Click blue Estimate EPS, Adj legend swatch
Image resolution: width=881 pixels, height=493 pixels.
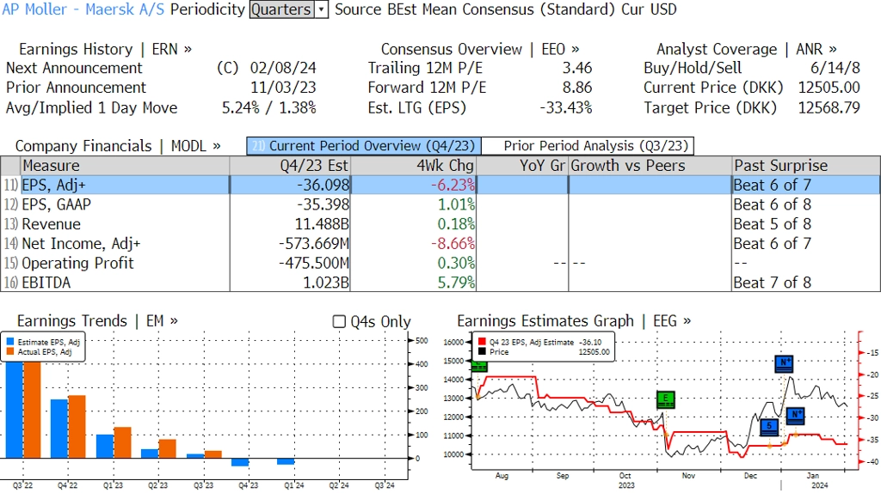tap(10, 342)
